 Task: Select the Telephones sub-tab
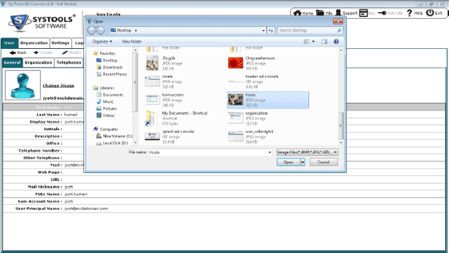pos(69,62)
